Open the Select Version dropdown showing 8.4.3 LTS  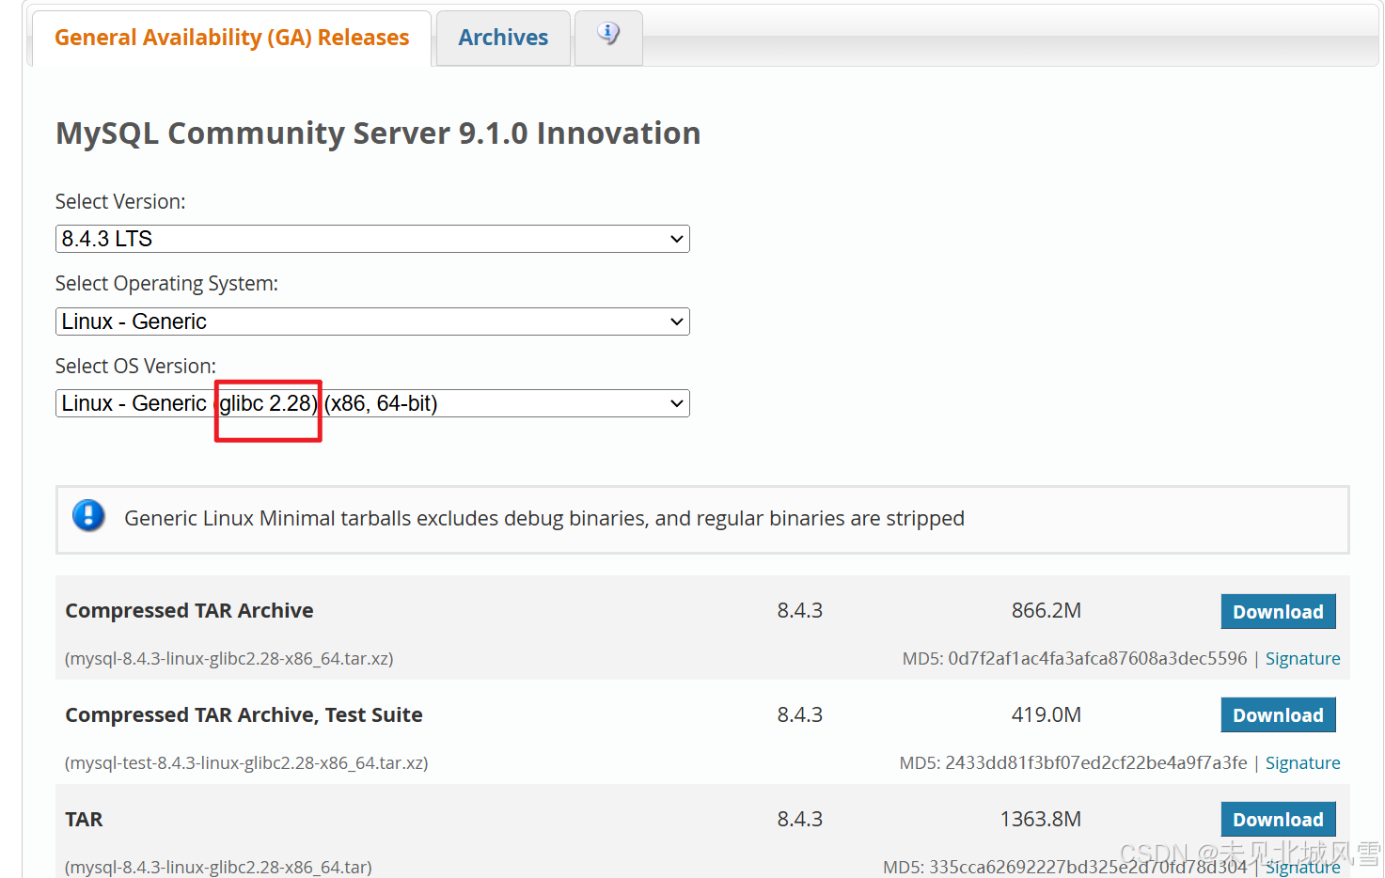point(372,239)
